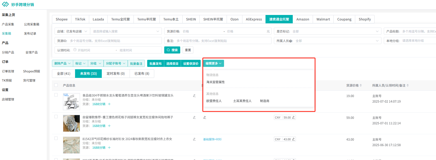The height and width of the screenshot is (160, 436).
Task: Add source plus icon for 食品级304 product
Action: (109, 104)
